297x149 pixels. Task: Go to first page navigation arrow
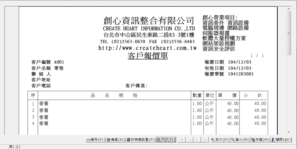pyautogui.click(x=182, y=140)
